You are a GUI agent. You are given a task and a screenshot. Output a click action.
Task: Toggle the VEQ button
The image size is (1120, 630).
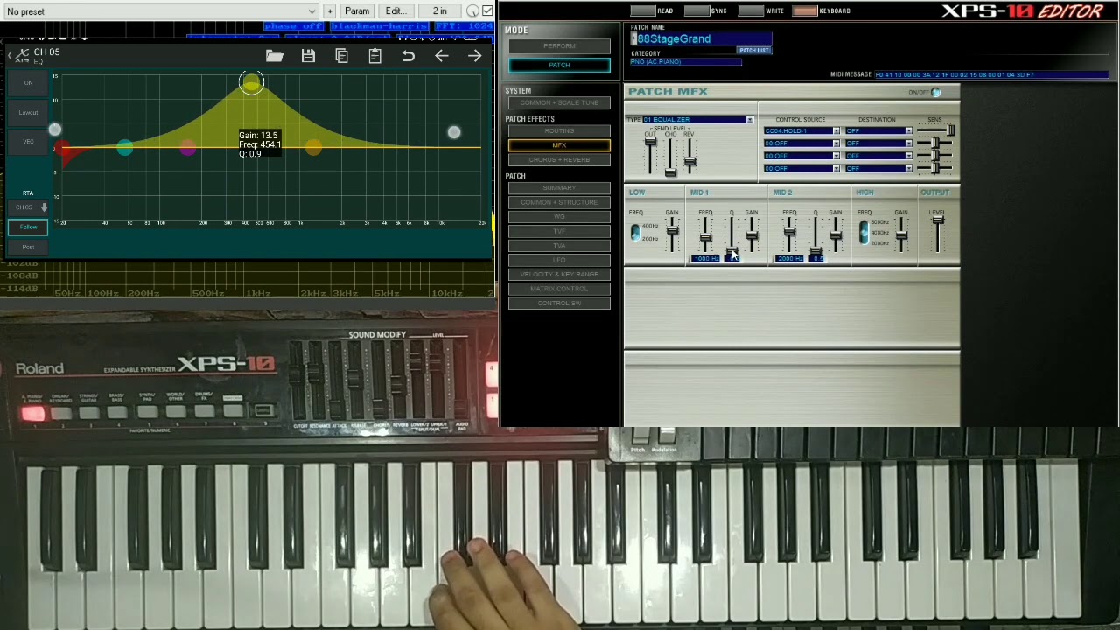28,141
